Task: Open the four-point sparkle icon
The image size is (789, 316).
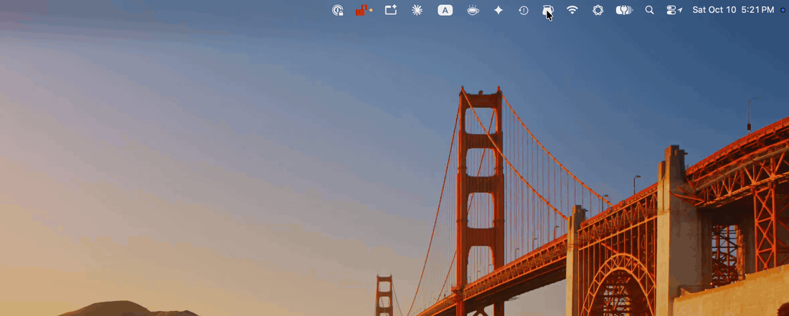Action: click(499, 10)
